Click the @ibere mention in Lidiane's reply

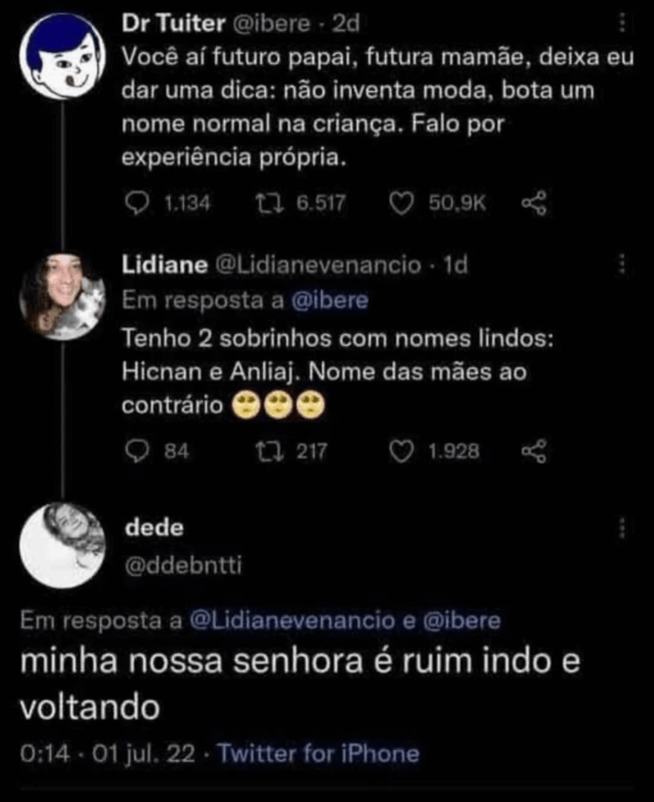(333, 300)
